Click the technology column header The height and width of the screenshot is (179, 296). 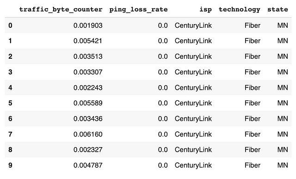point(240,9)
